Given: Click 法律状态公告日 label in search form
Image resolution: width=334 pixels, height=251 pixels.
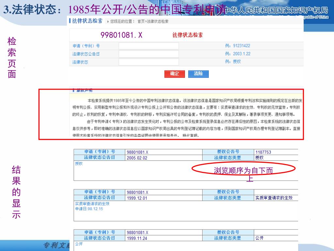Looking at the screenshot, I should coord(86,54).
